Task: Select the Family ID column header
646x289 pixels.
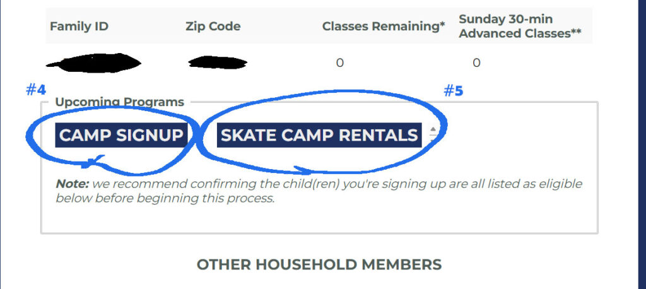Action: pos(79,27)
